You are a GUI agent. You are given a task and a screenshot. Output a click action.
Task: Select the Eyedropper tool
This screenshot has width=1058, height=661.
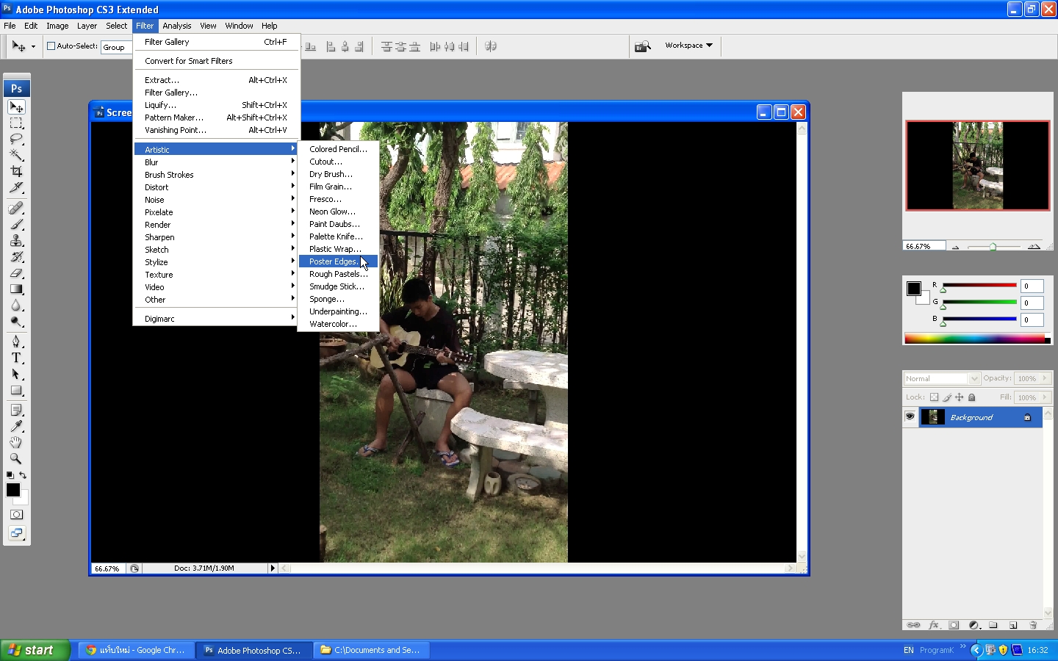16,426
